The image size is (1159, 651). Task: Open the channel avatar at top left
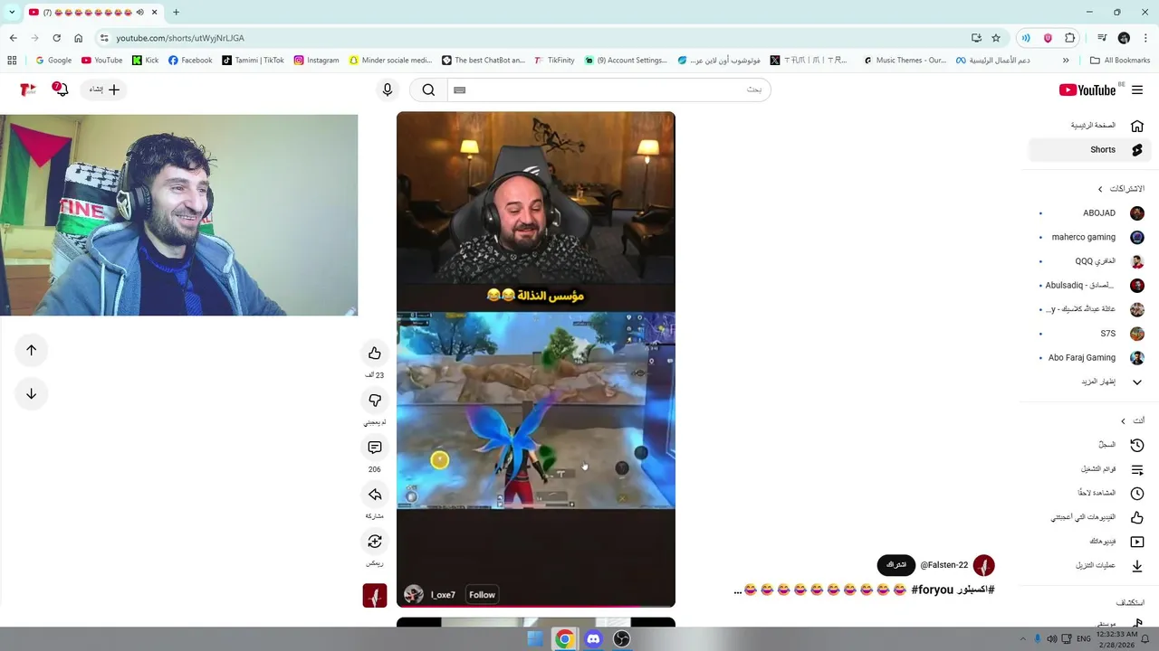coord(28,90)
